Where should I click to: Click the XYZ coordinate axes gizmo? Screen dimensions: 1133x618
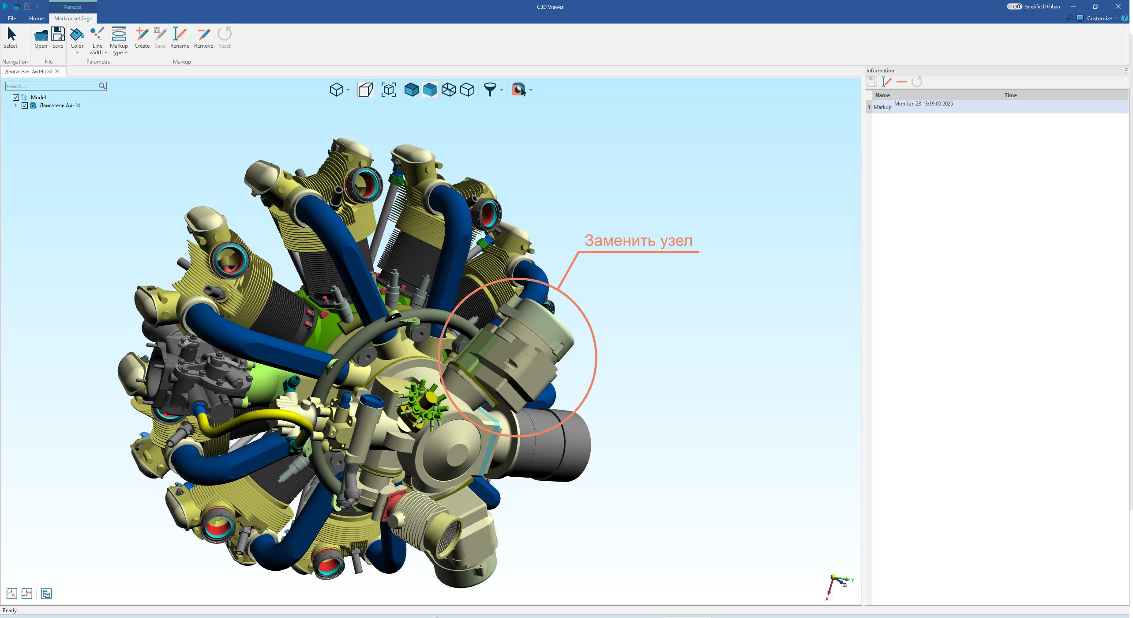click(839, 587)
